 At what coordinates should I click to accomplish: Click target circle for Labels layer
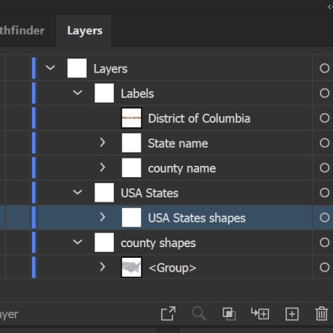(324, 93)
